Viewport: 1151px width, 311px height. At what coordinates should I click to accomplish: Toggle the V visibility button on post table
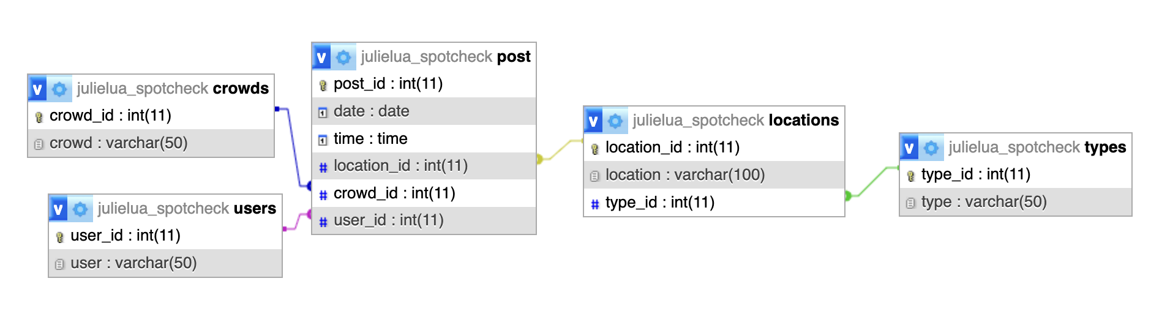pos(322,57)
